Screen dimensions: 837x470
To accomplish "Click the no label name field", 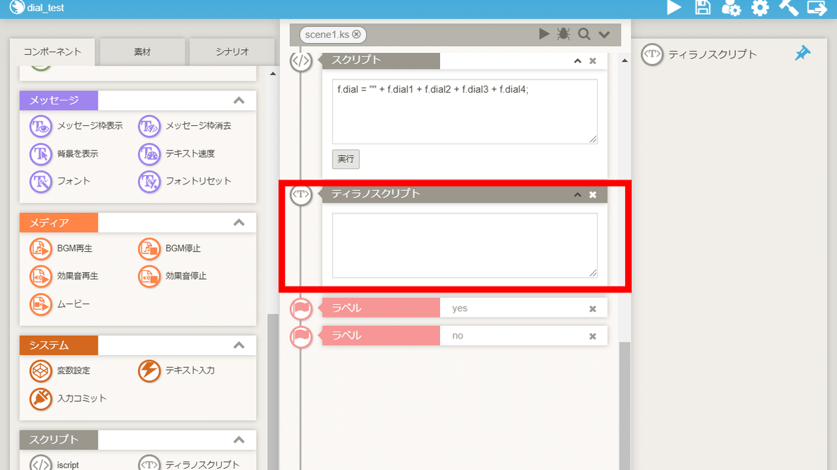I will 513,336.
